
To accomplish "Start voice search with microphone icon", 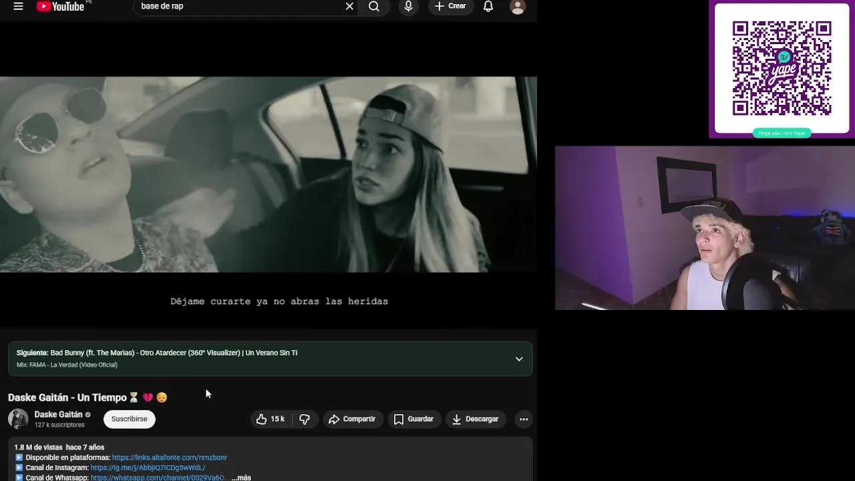I will point(408,6).
